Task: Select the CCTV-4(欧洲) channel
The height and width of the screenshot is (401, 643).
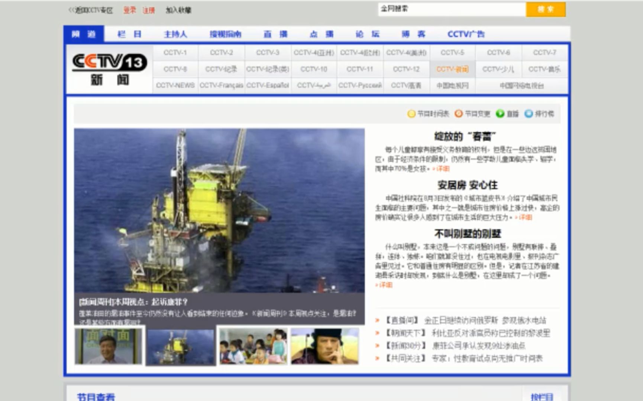Action: [360, 53]
